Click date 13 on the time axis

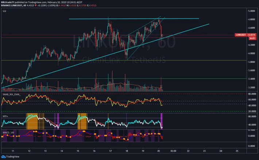tap(46, 151)
